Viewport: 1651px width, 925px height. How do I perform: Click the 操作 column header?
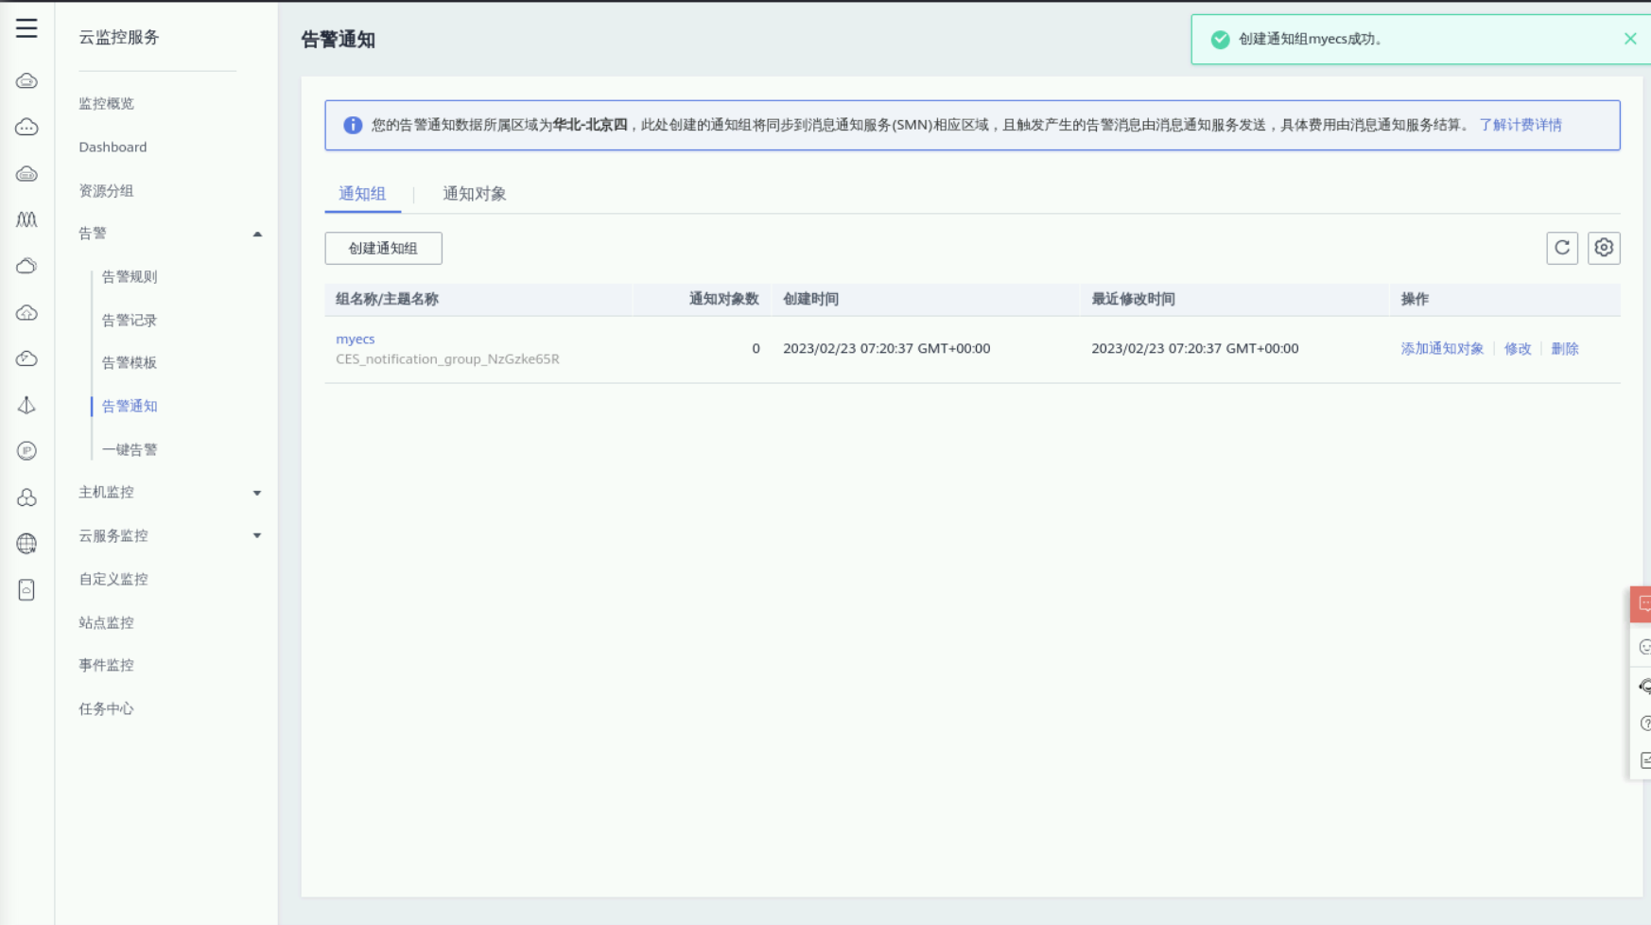[x=1415, y=299]
